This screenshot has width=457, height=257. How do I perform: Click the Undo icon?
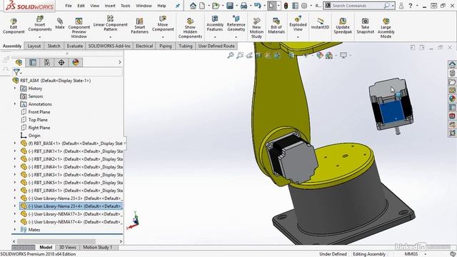click(x=257, y=6)
